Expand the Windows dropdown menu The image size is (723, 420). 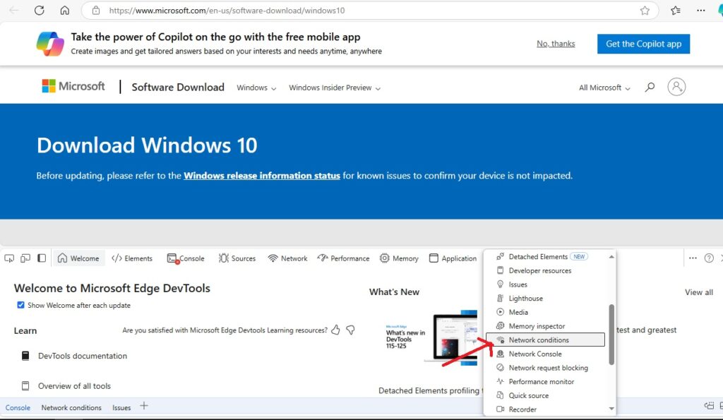tap(256, 88)
